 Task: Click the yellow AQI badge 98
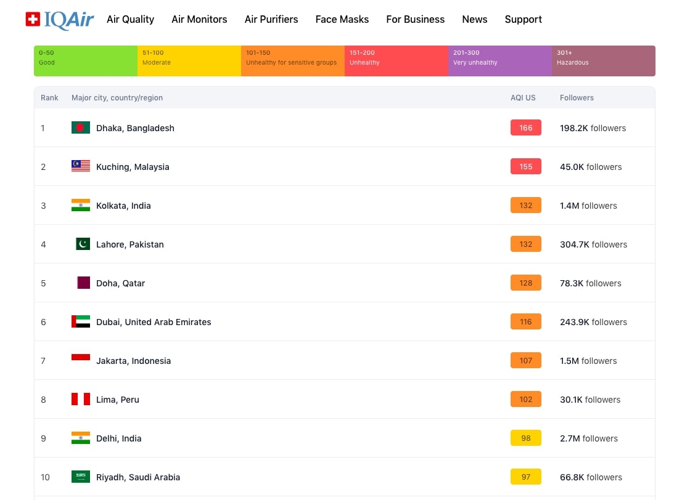526,438
